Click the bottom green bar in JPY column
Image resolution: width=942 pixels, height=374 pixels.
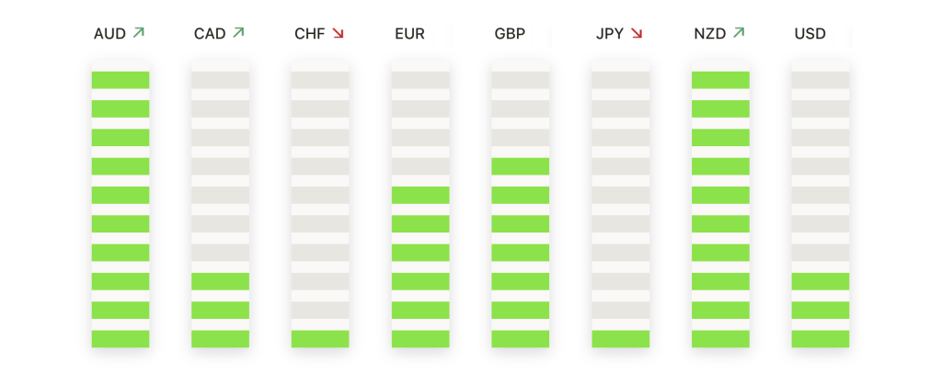620,338
